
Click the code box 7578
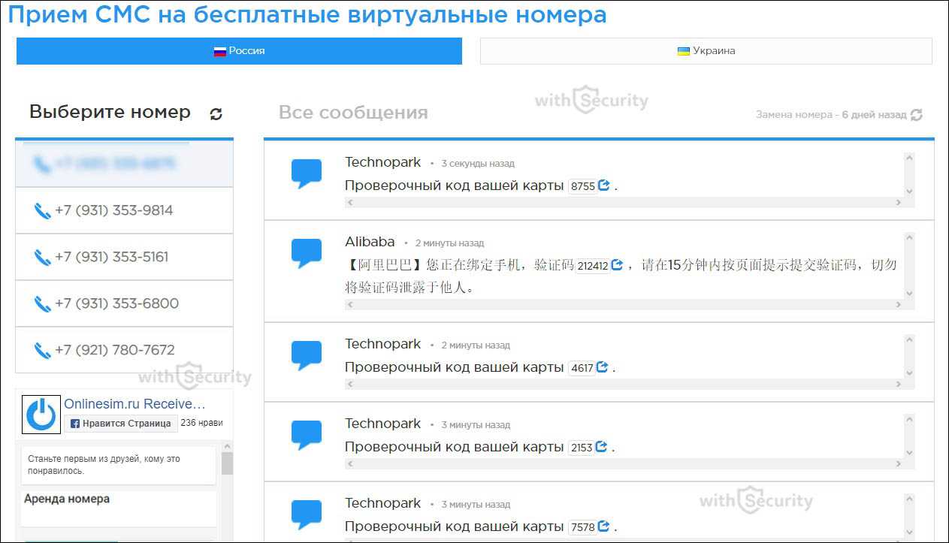[583, 527]
